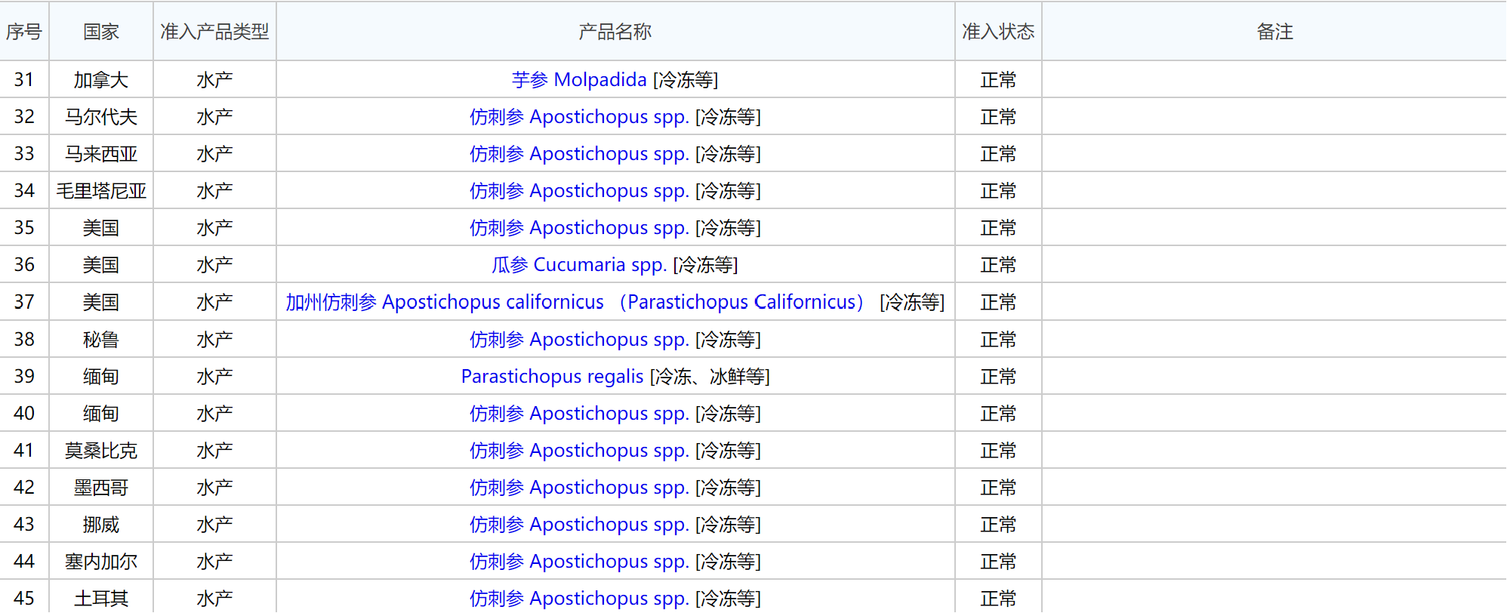This screenshot has height=613, width=1507.
Task: Click the 备注 column header
Action: click(x=1274, y=31)
